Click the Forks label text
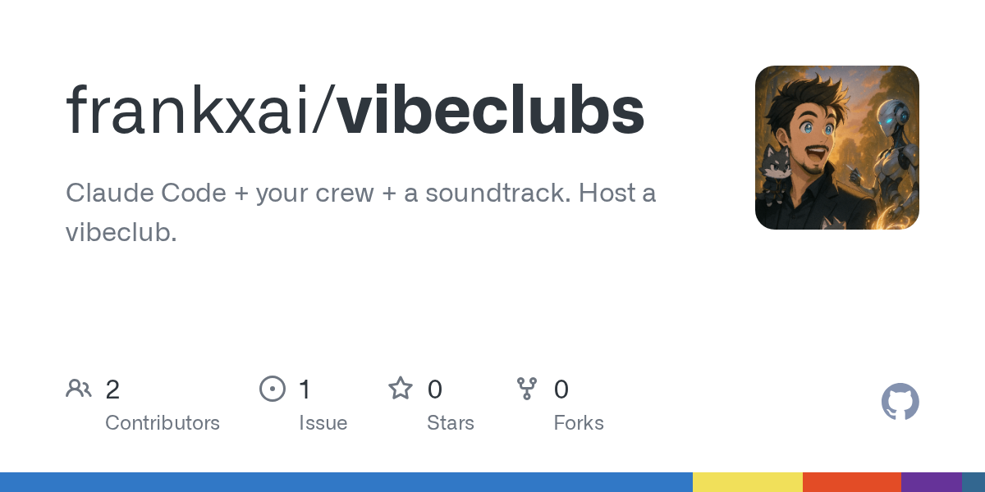 (x=579, y=423)
